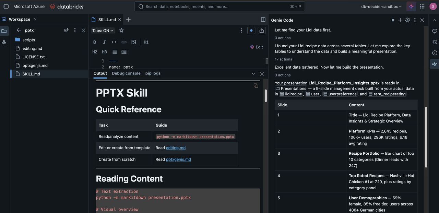Open the db-decide-sandbox workspace selector

pos(381,7)
